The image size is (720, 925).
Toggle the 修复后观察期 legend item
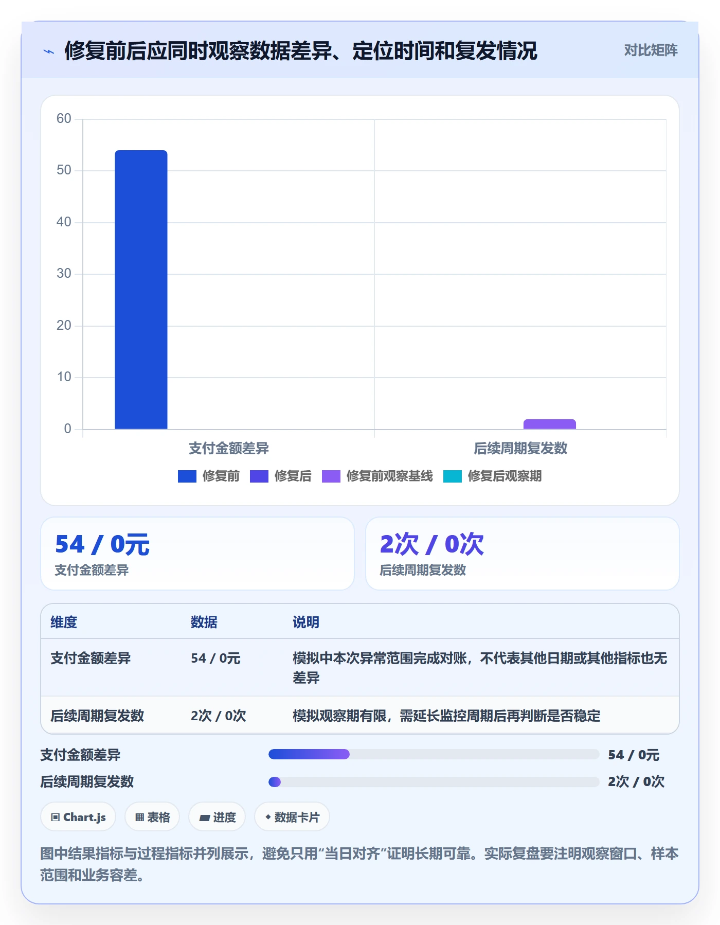(x=493, y=476)
